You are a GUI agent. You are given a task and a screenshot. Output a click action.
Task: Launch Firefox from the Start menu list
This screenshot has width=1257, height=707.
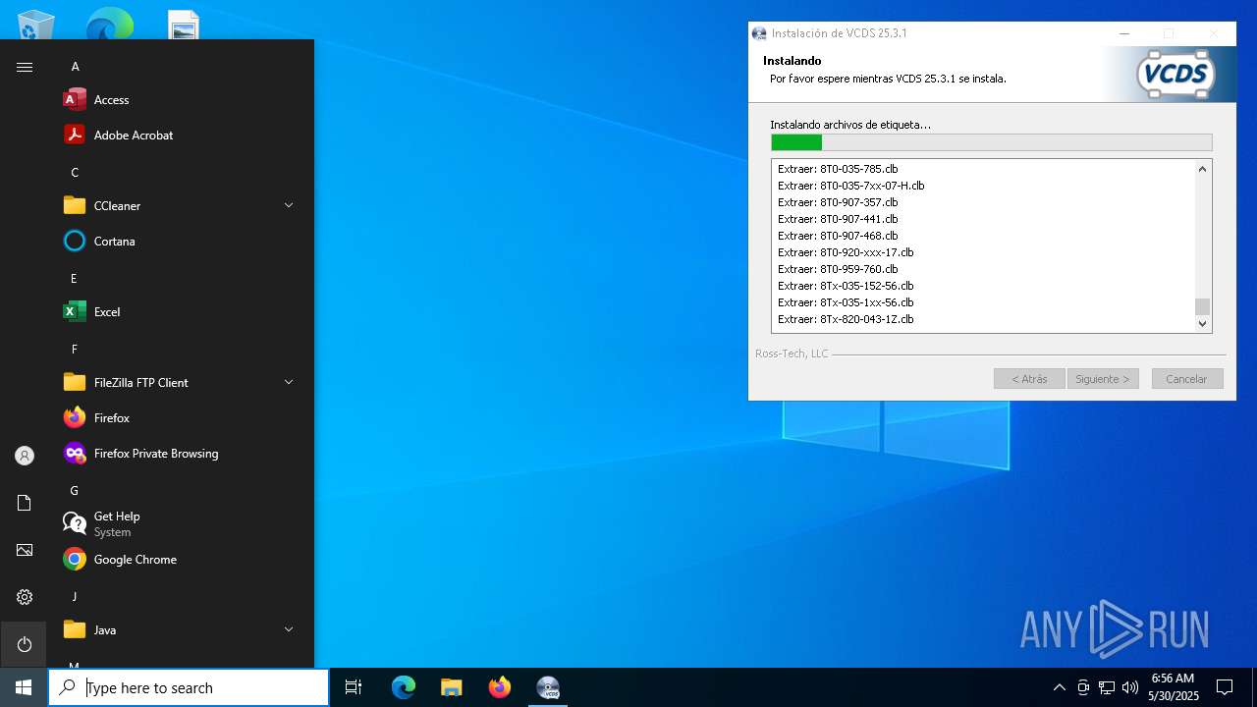click(181, 417)
